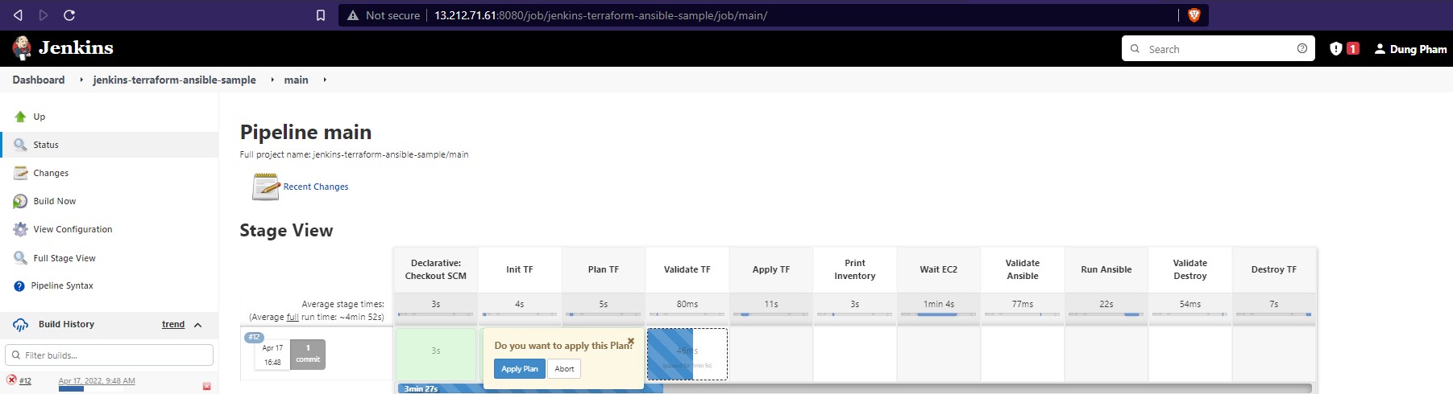
Task: Reload the page with refresh icon
Action: (69, 15)
